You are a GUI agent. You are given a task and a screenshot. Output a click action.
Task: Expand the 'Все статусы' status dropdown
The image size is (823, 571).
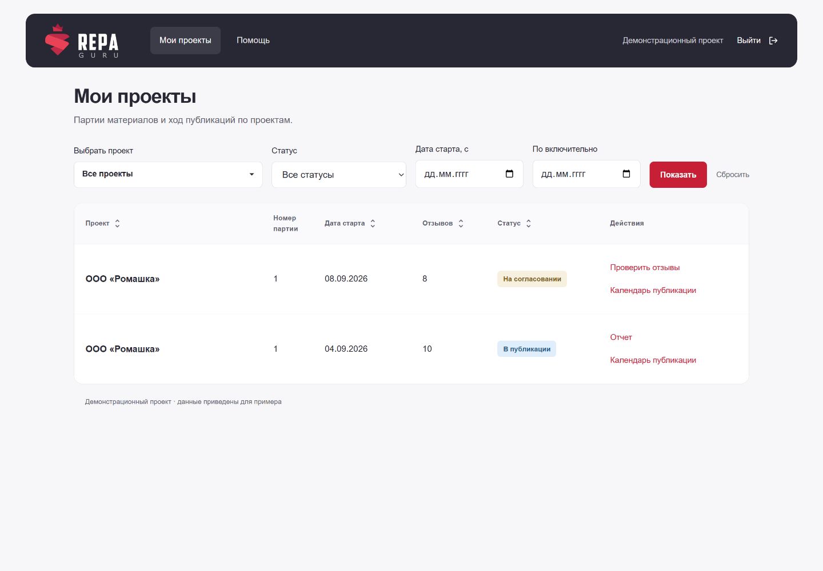(339, 175)
